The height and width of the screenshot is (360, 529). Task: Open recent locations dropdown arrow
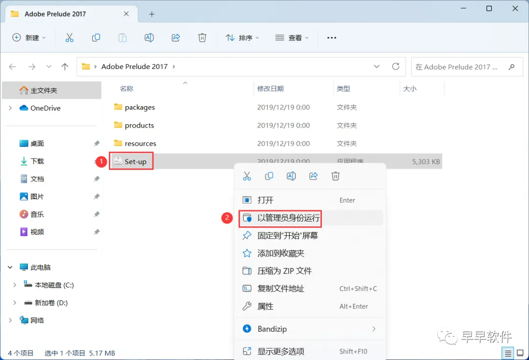(49, 67)
